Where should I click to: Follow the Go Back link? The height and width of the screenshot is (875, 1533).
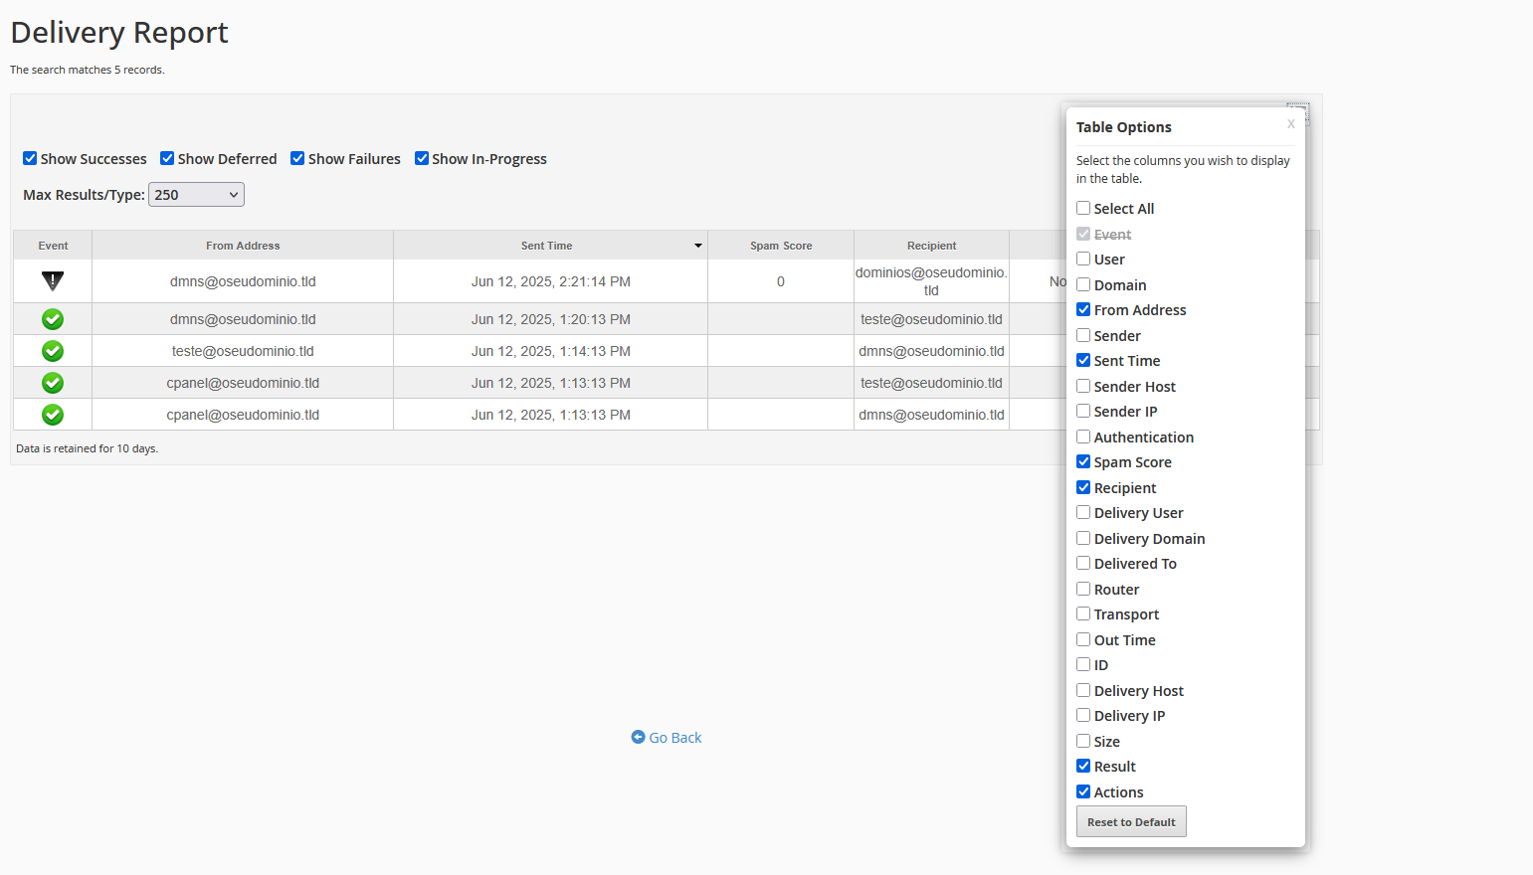pyautogui.click(x=674, y=738)
